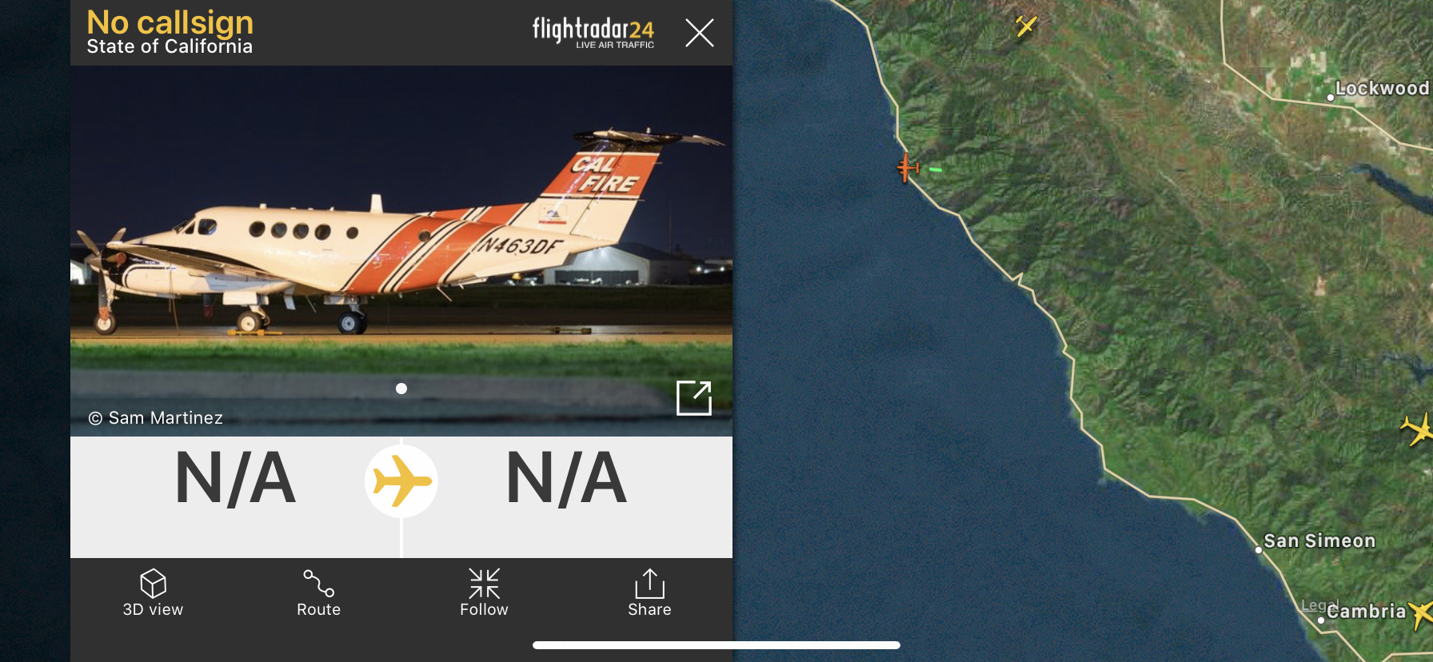This screenshot has width=1433, height=662.
Task: Tap the No callsign title
Action: 170,22
